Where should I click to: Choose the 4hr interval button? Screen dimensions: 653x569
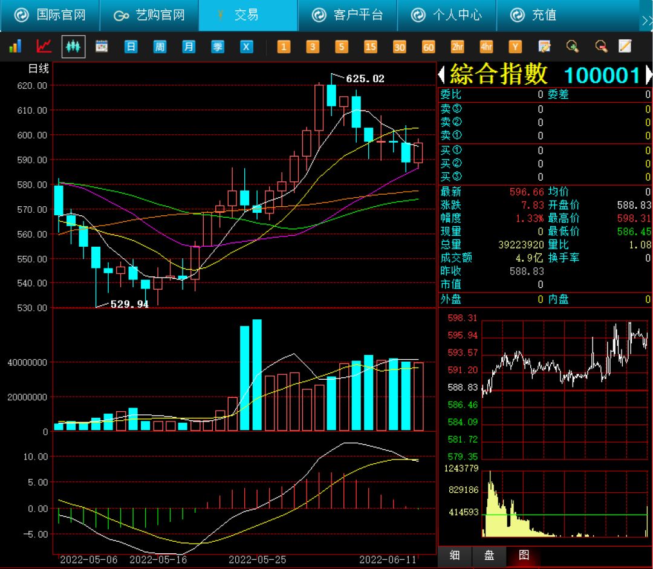click(x=486, y=47)
